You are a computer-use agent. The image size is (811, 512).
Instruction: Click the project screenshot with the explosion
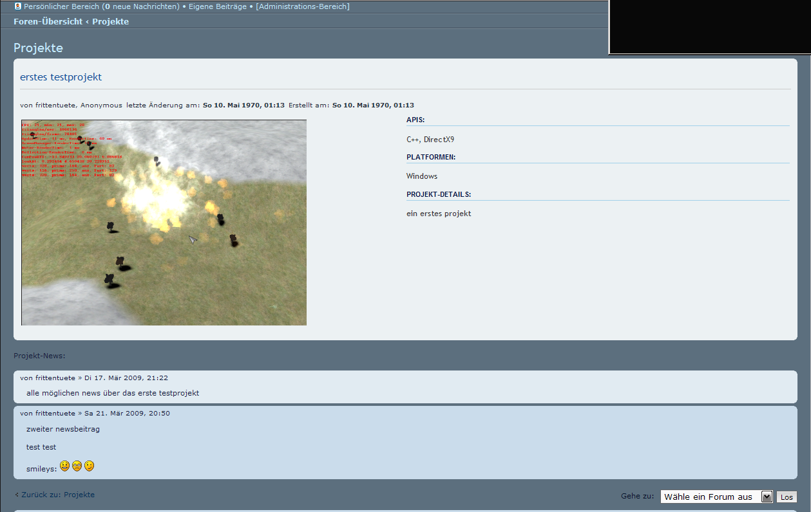click(164, 223)
